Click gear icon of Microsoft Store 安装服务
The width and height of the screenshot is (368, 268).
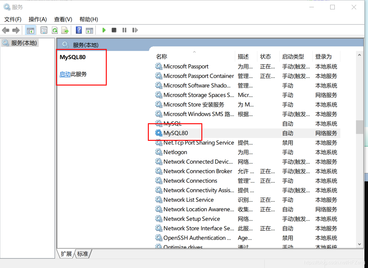pyautogui.click(x=159, y=105)
